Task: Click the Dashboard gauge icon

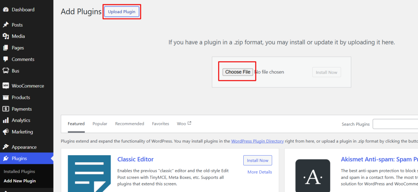Action: tap(6, 9)
